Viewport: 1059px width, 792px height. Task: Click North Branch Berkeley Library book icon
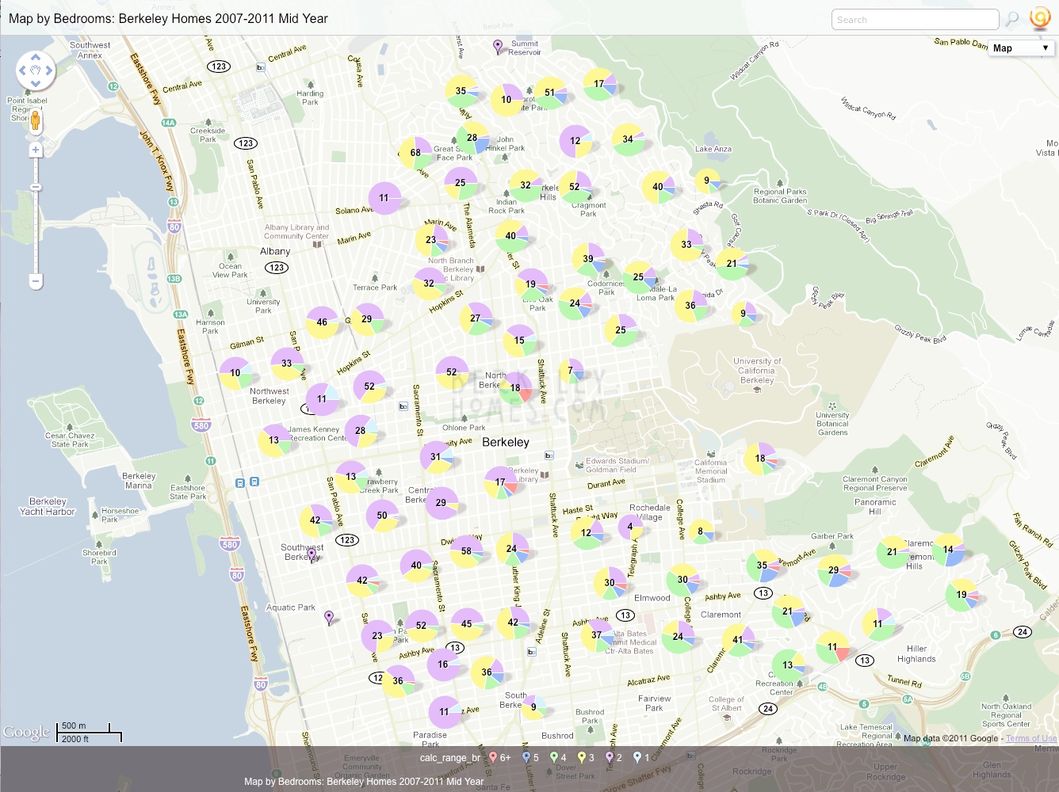(480, 269)
